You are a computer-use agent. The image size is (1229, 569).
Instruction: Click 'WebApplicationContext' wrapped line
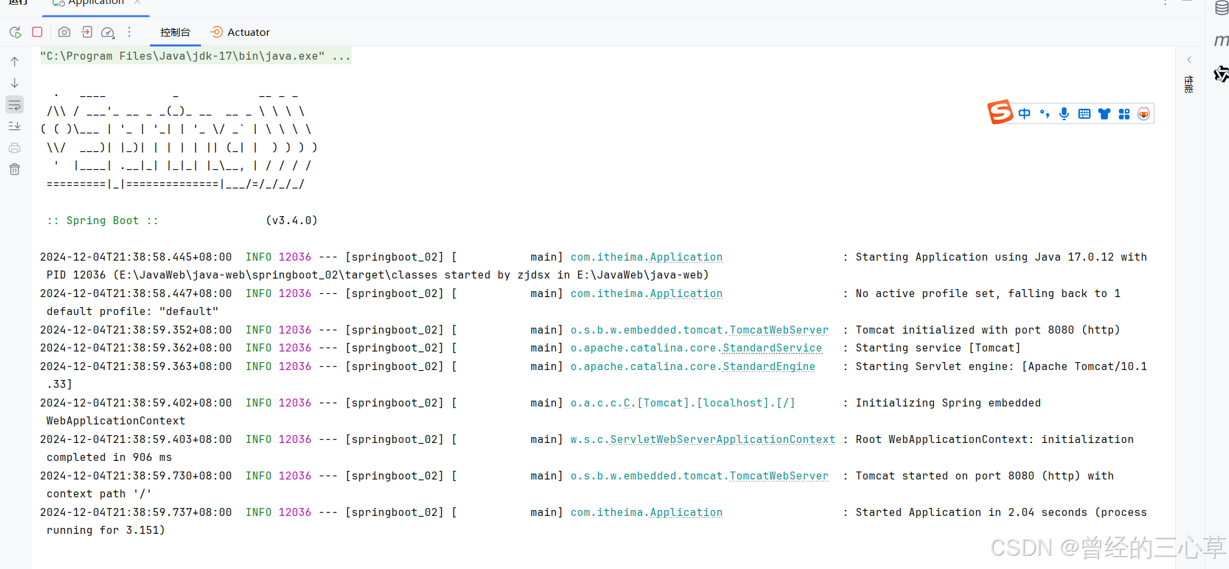tap(116, 421)
